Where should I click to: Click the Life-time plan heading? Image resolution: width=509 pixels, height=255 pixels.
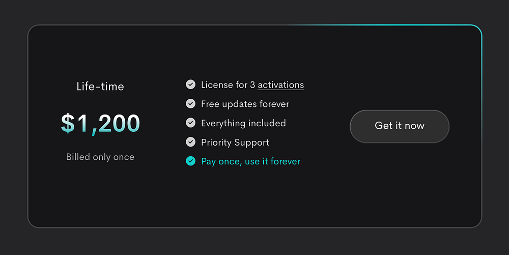(100, 87)
